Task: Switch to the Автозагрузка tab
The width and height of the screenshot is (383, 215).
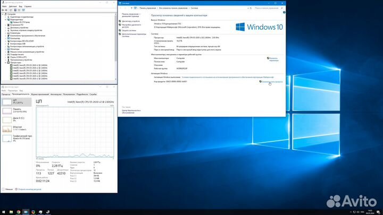Action: pos(56,94)
